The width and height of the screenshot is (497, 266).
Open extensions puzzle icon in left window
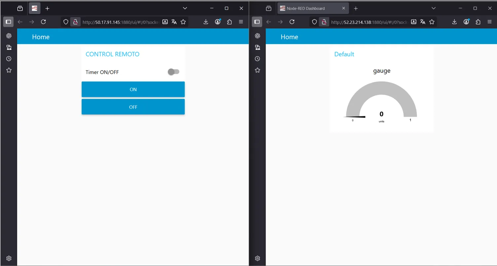point(229,22)
